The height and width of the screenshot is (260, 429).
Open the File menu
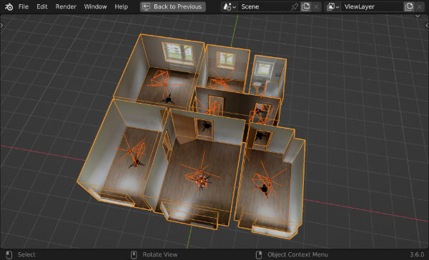[x=24, y=6]
